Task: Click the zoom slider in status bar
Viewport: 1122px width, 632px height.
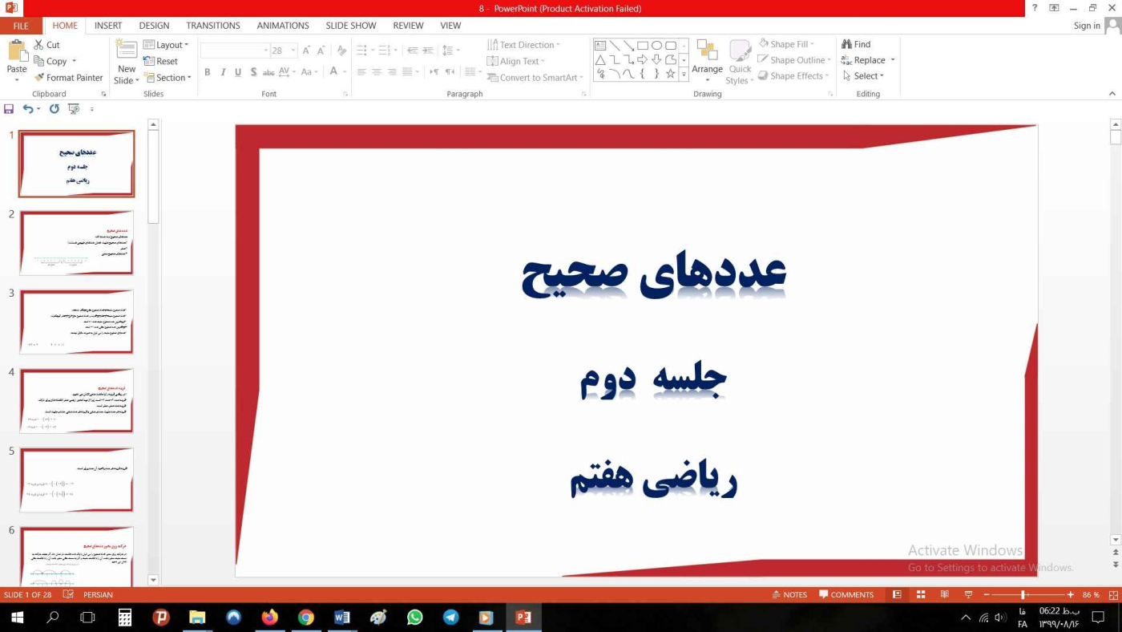Action: (1023, 594)
